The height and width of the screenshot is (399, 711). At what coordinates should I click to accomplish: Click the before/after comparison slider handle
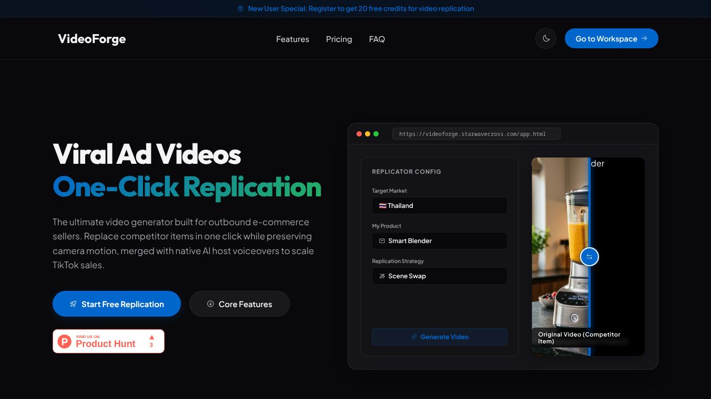pyautogui.click(x=590, y=257)
